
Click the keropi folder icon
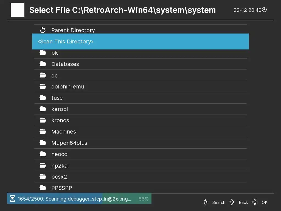point(43,109)
